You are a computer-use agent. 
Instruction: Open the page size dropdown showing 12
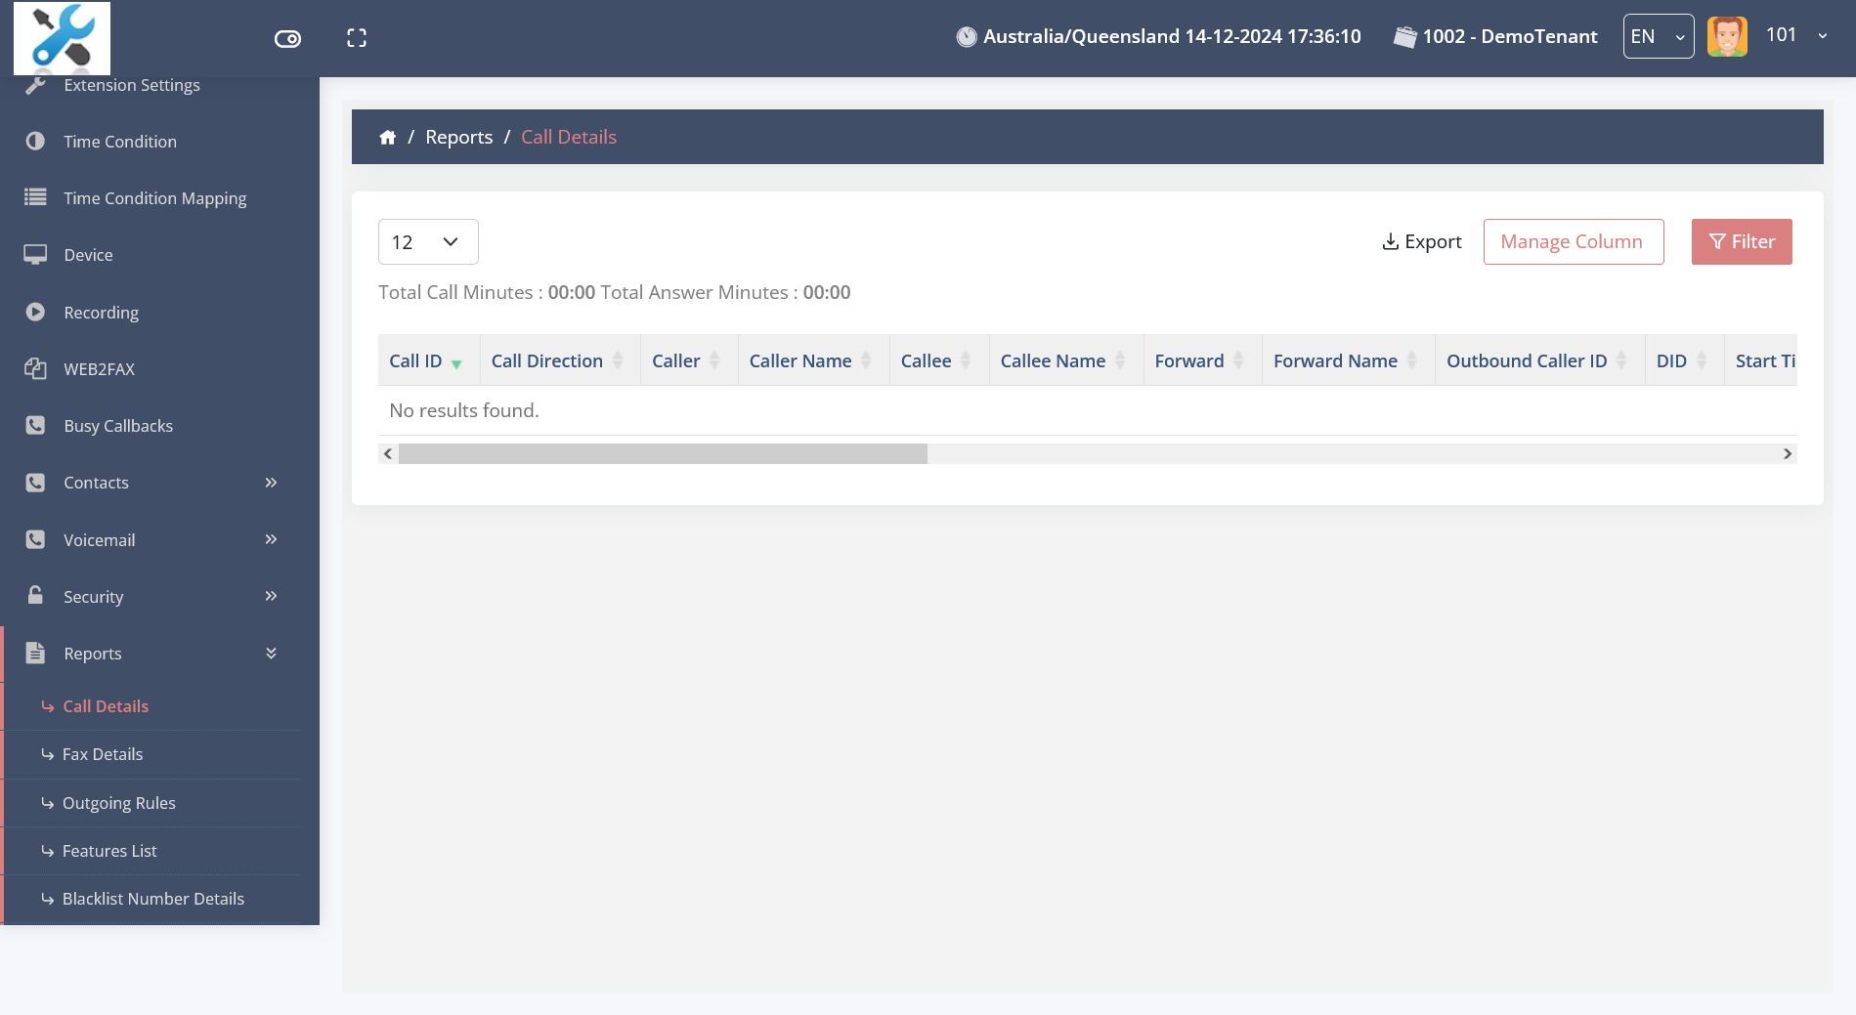(x=427, y=242)
